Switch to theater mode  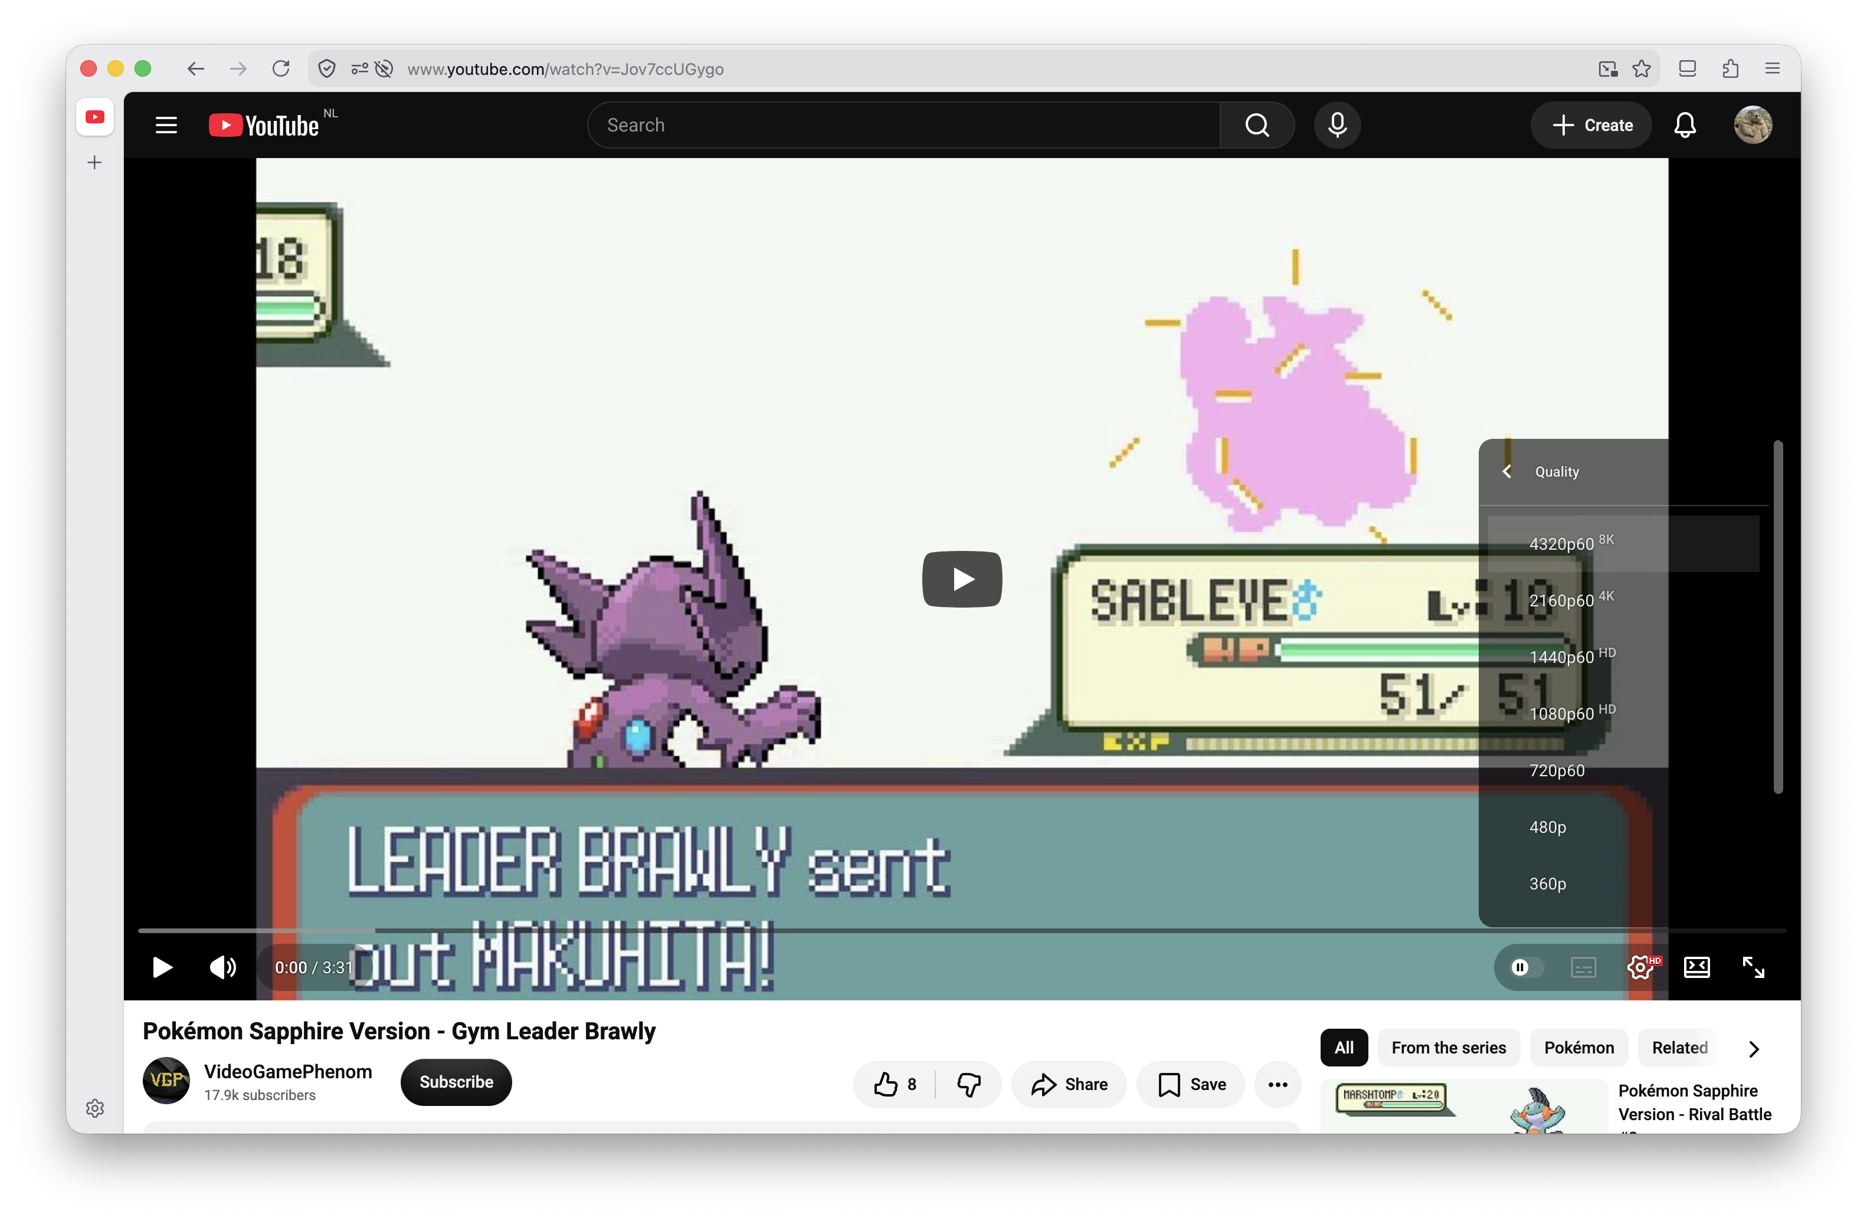[1697, 967]
